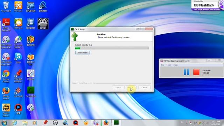Pause the BB FlashBack recording
224x126 pixels.
(x=187, y=72)
